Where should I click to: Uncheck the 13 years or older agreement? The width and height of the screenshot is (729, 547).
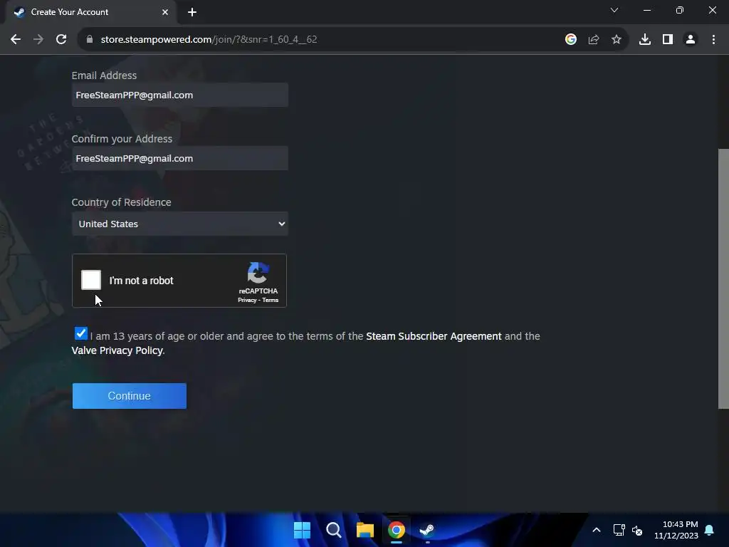[81, 333]
